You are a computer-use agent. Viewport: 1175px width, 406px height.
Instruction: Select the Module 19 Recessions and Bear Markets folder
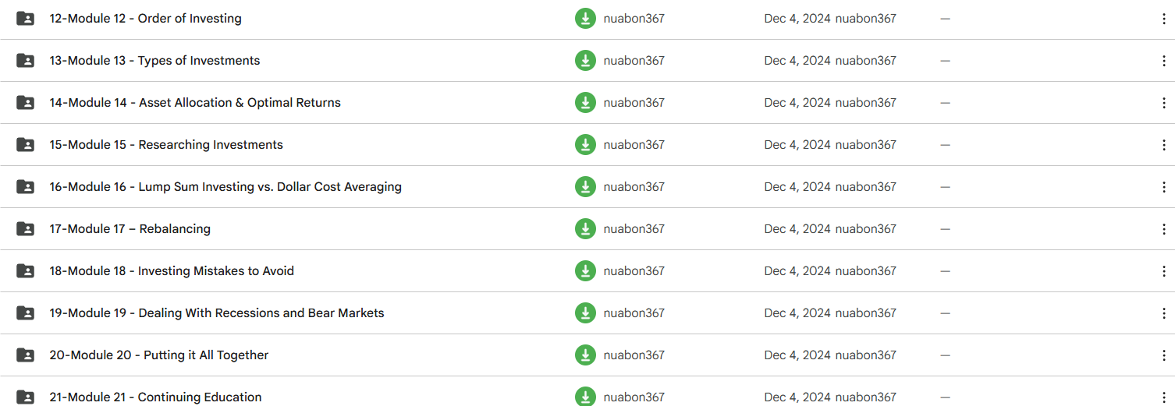pyautogui.click(x=216, y=313)
